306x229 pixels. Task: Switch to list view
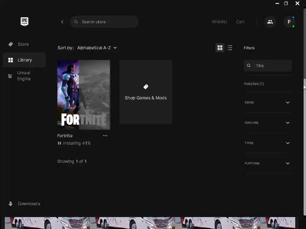click(230, 48)
